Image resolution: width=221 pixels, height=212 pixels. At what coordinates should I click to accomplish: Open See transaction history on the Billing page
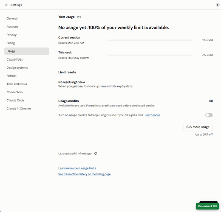85,174
